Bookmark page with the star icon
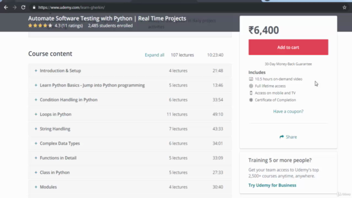The width and height of the screenshot is (352, 198). [x=344, y=7]
